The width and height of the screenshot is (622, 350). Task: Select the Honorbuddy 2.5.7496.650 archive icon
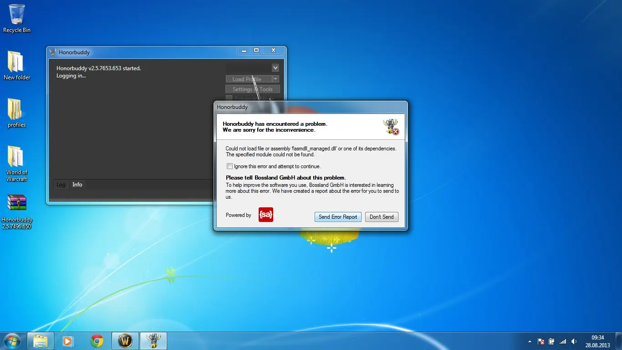click(17, 211)
